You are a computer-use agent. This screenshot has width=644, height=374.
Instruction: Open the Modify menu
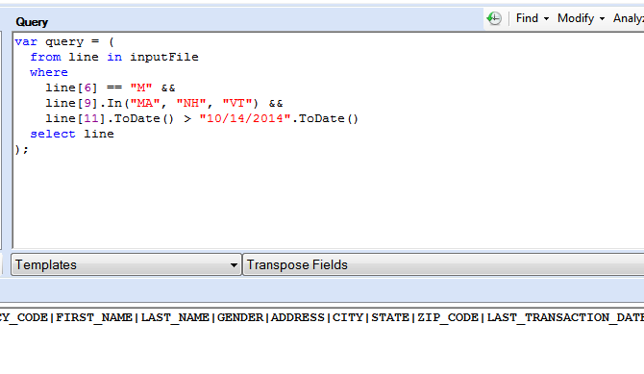pyautogui.click(x=576, y=18)
